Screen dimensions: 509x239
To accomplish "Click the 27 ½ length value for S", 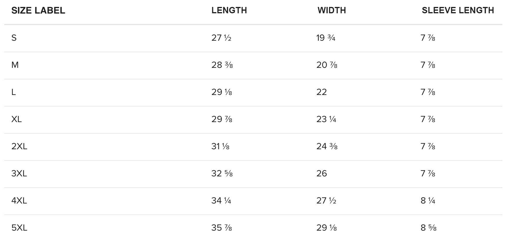I will click(221, 38).
